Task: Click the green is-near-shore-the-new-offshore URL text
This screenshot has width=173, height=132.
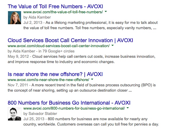Action: click(x=49, y=80)
